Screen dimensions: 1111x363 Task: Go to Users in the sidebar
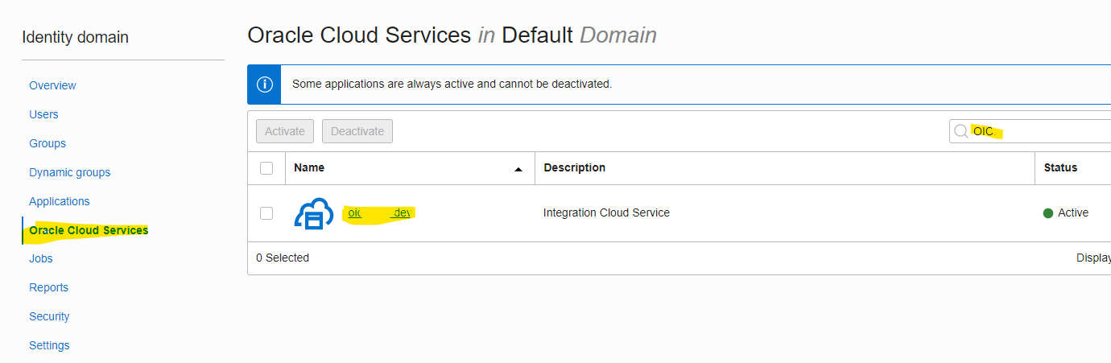coord(43,114)
